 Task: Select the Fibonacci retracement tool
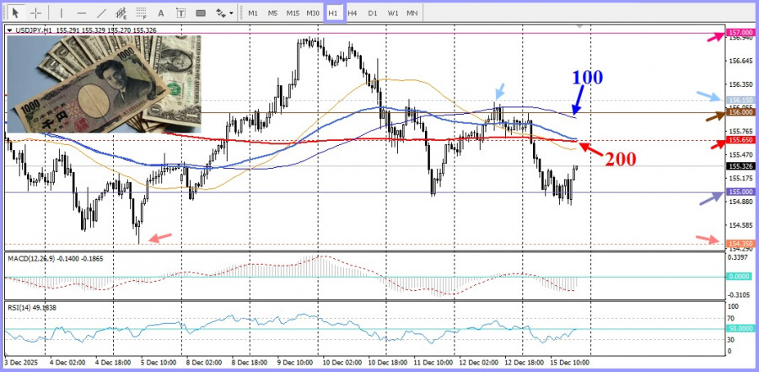click(x=142, y=13)
